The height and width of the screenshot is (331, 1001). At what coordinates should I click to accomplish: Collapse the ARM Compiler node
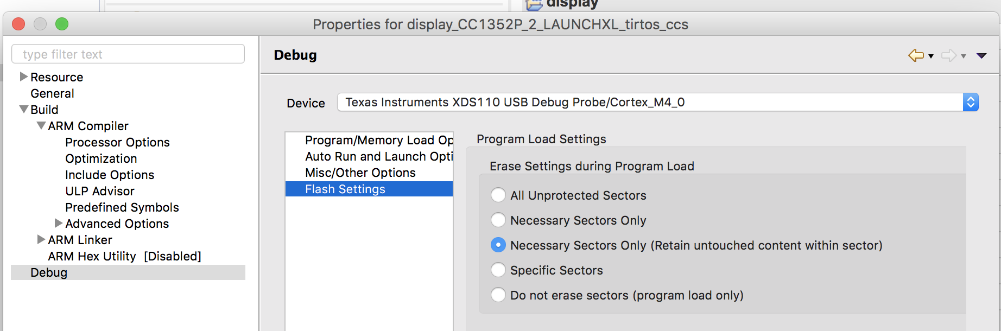point(41,125)
